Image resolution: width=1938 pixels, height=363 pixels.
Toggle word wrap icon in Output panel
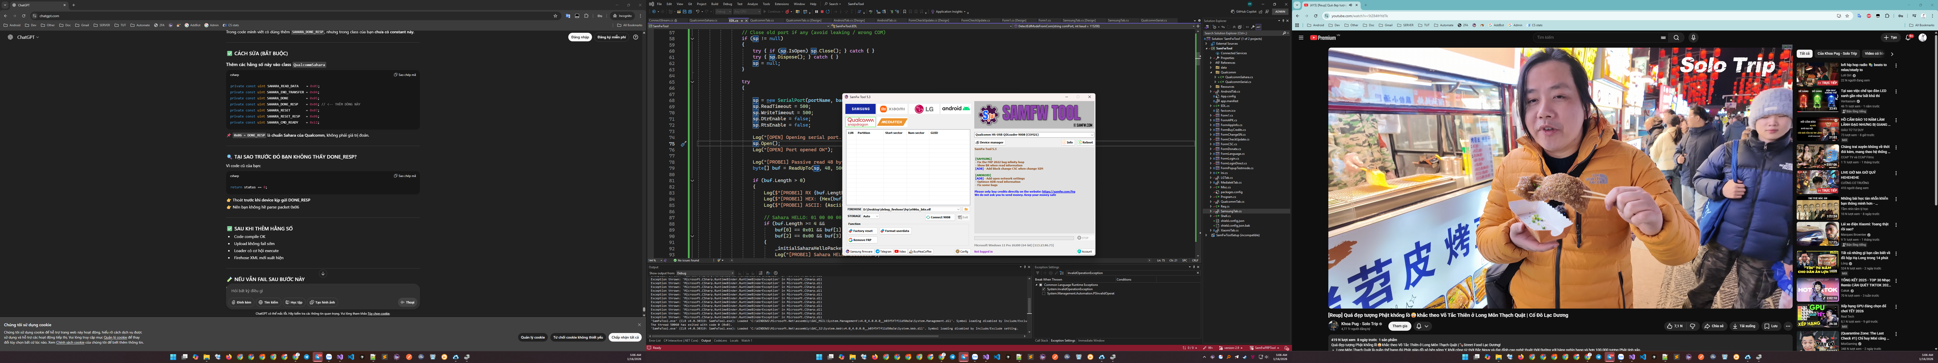pyautogui.click(x=768, y=273)
